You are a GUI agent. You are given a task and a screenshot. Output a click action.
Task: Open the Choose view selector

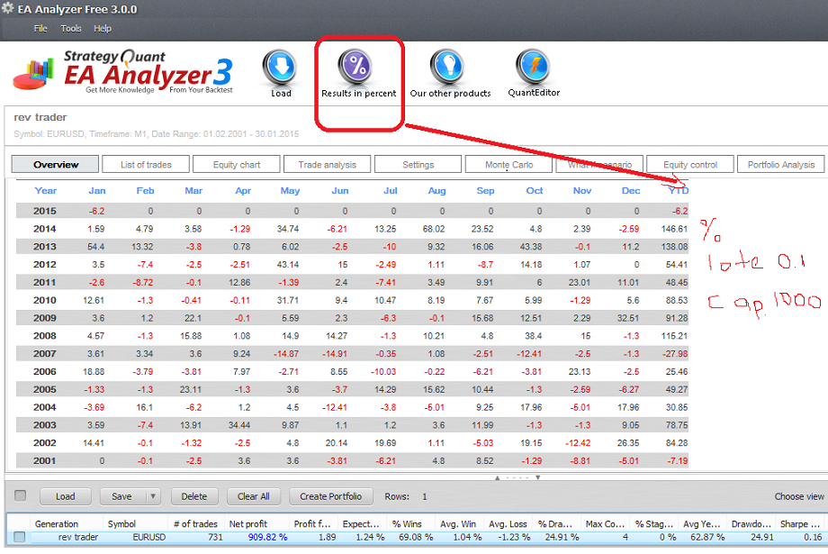click(x=799, y=496)
